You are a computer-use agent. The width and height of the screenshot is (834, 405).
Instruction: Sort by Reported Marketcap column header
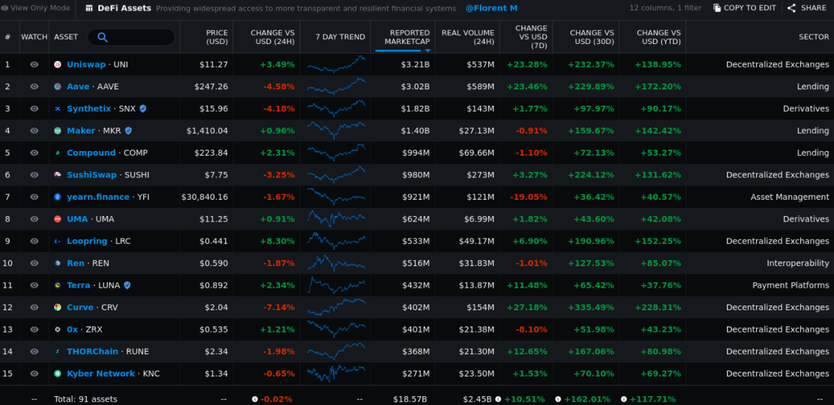[407, 37]
